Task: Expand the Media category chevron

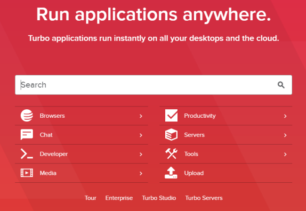Action: click(141, 173)
